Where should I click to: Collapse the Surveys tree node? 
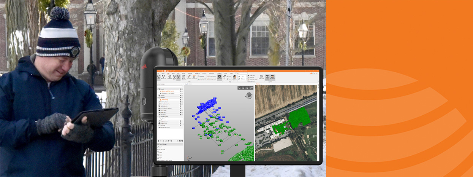point(158,89)
